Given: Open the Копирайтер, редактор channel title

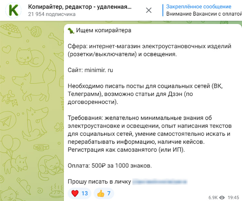Looking at the screenshot, I should 80,7.
